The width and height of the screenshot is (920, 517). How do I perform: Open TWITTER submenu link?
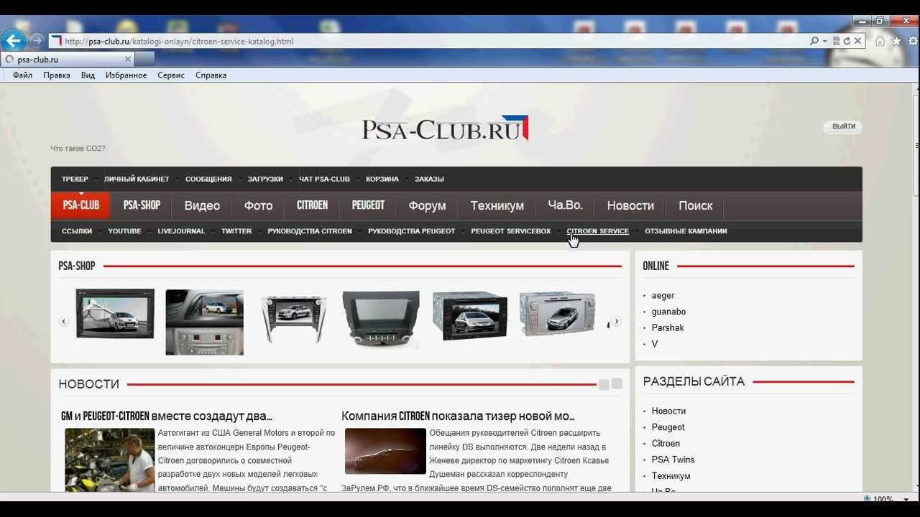(236, 231)
